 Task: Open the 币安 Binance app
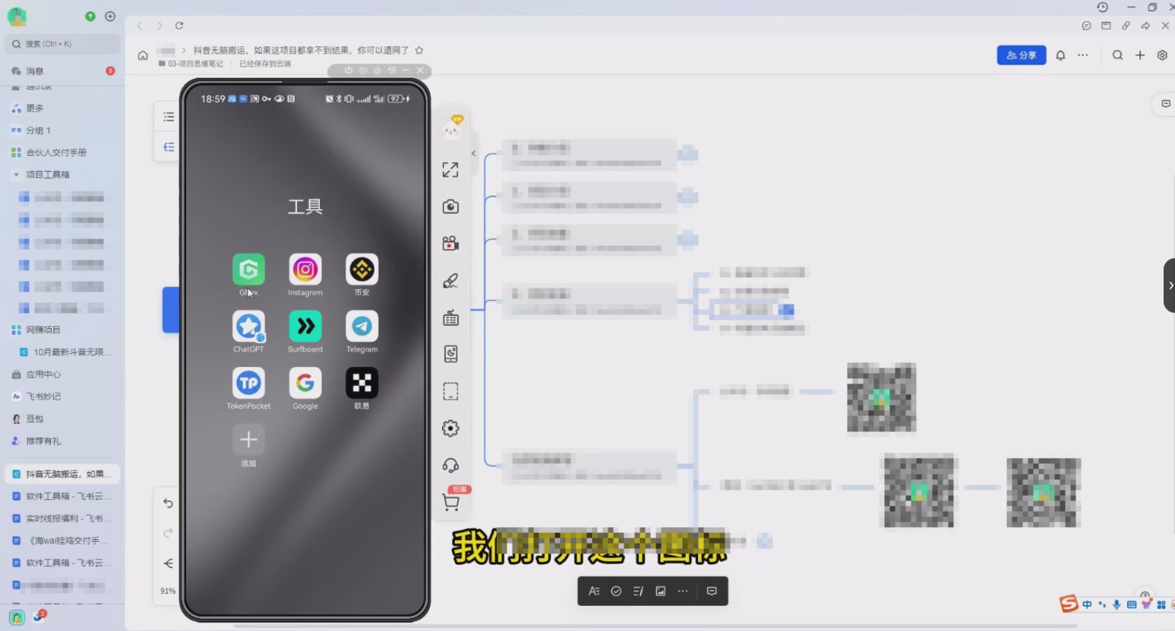(362, 270)
